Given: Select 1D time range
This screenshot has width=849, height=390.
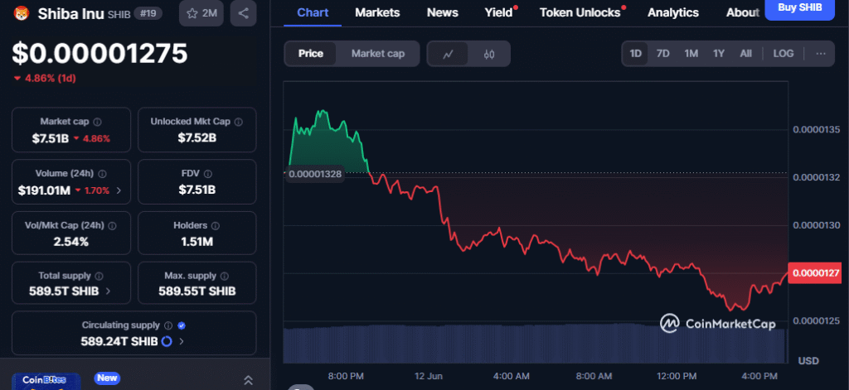Looking at the screenshot, I should (x=635, y=54).
